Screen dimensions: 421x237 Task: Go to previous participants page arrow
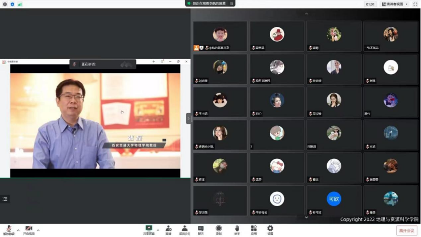click(306, 13)
